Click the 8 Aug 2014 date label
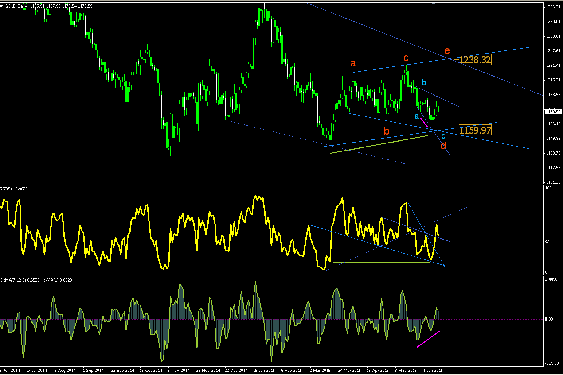This screenshot has width=563, height=375. click(x=65, y=370)
